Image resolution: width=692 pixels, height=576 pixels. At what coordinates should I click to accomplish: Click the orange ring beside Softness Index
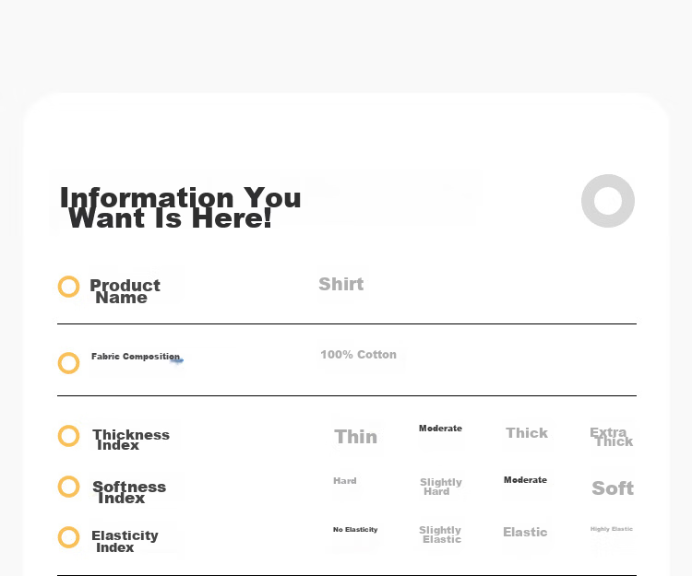(x=69, y=487)
